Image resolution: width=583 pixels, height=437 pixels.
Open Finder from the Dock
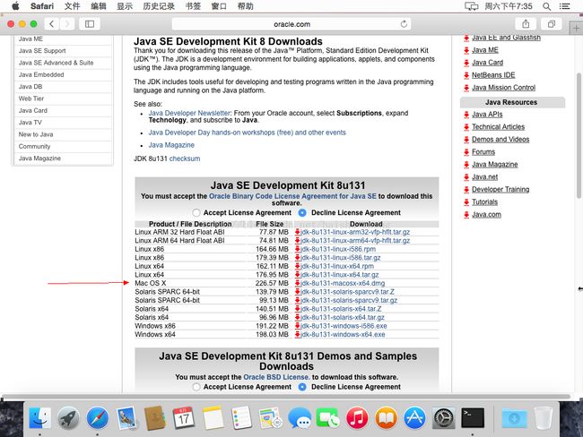[39, 417]
